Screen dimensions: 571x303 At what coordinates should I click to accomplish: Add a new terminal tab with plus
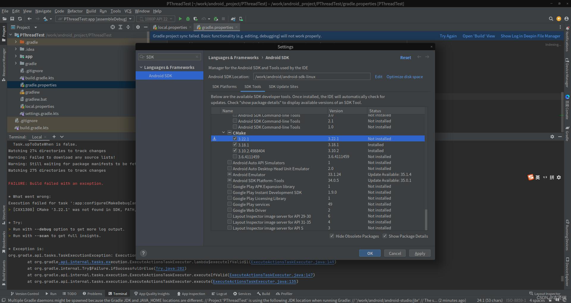pyautogui.click(x=54, y=137)
